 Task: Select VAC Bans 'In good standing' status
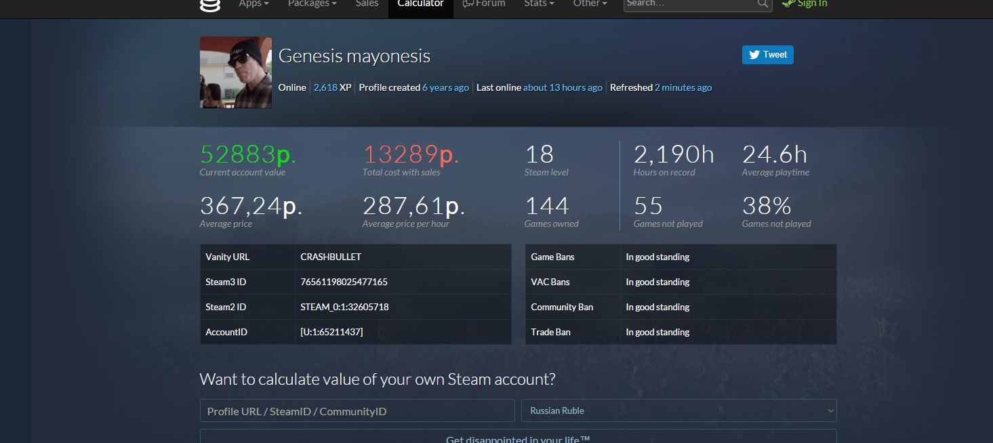(x=657, y=282)
